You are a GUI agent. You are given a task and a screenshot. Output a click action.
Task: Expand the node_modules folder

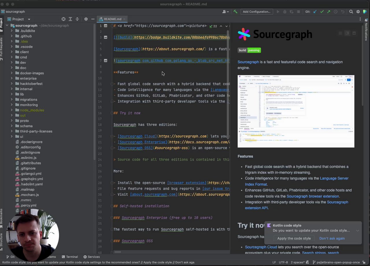pyautogui.click(x=12, y=110)
